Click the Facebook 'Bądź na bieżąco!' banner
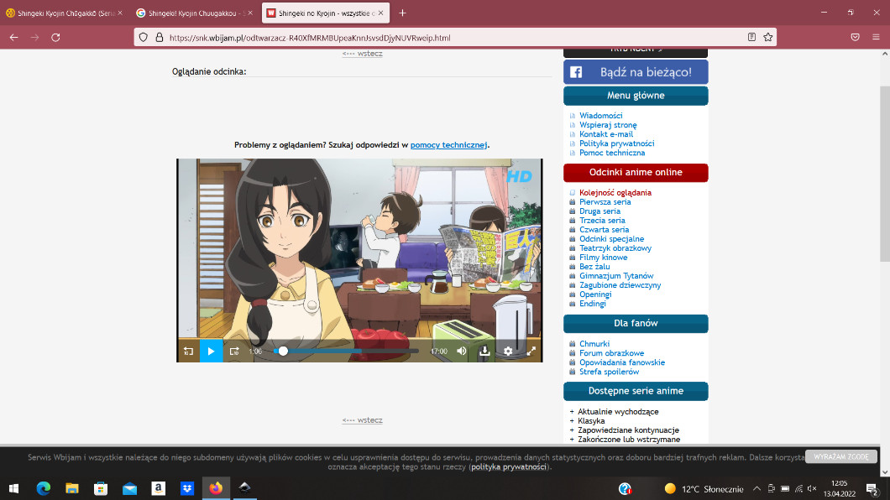This screenshot has height=500, width=890. (x=636, y=72)
